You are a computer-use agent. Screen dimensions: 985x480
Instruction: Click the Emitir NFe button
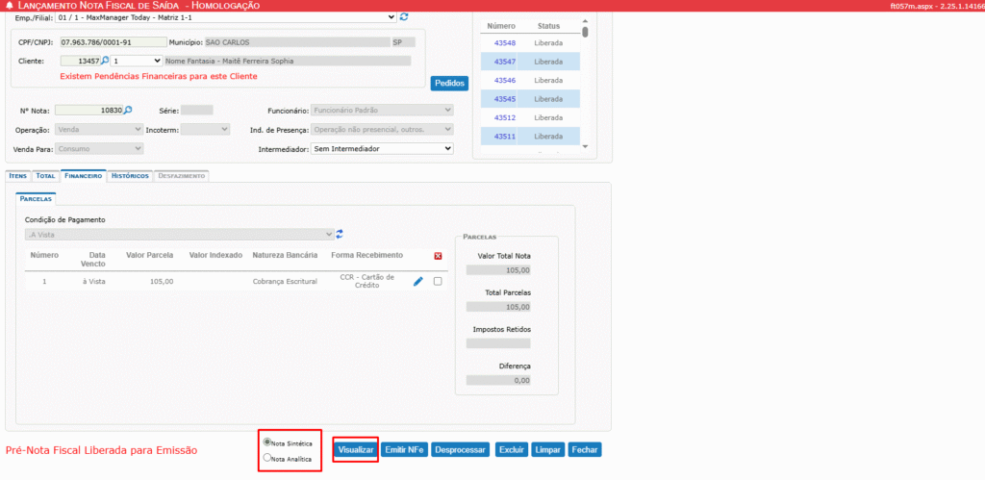point(403,449)
